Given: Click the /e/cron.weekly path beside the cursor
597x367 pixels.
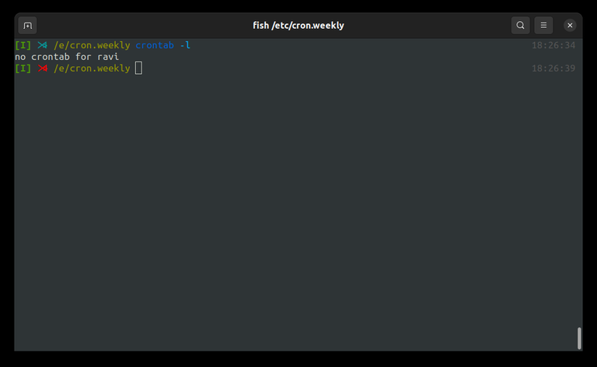Looking at the screenshot, I should [x=92, y=68].
